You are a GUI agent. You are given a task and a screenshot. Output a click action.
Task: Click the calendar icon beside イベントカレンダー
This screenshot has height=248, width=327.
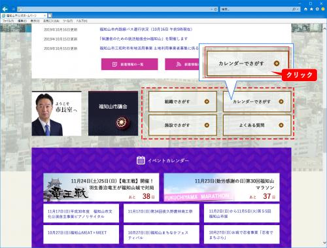pos(141,160)
